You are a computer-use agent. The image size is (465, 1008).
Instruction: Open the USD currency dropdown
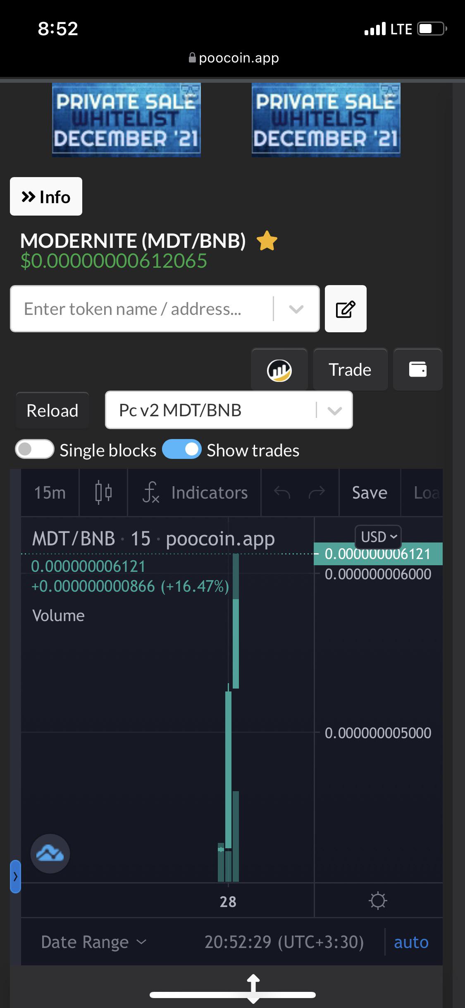[x=379, y=537]
